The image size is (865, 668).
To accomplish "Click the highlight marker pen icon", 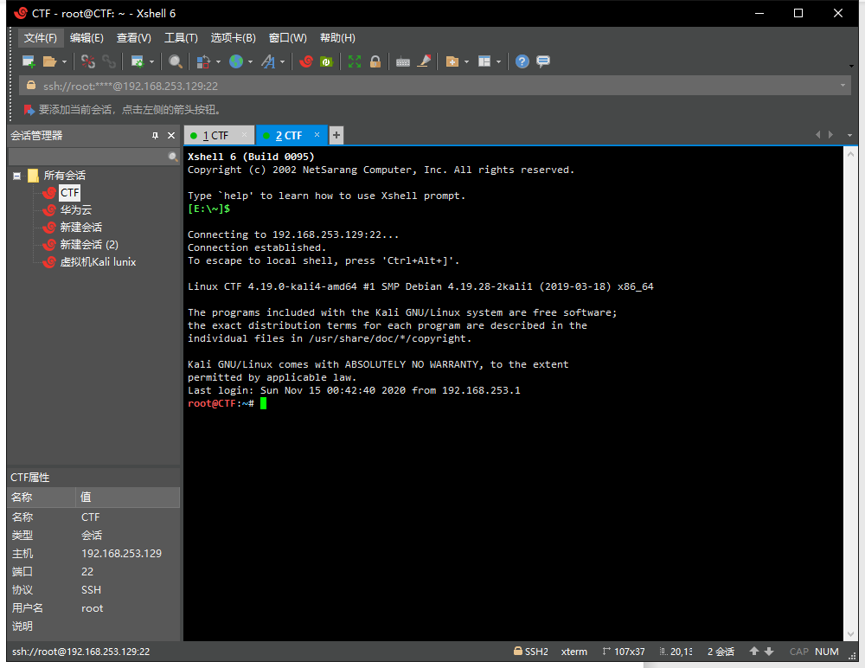I will coord(424,61).
